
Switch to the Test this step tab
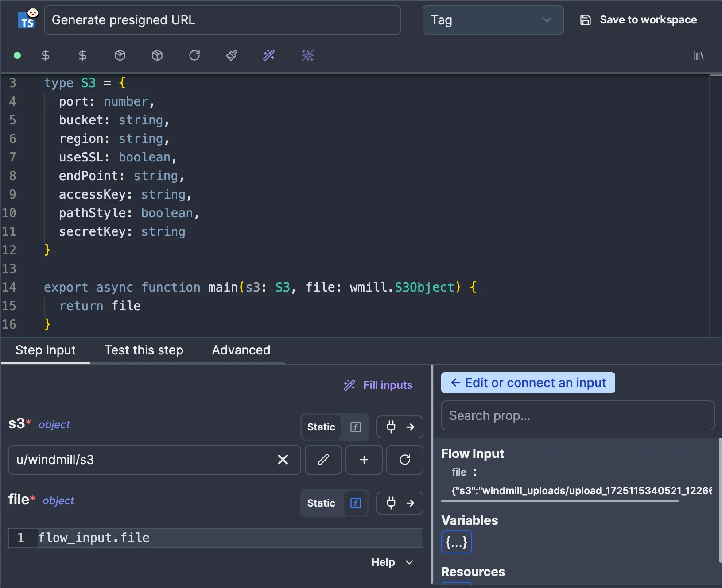(x=144, y=350)
